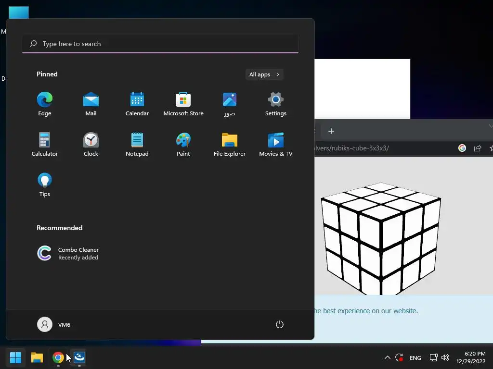Open Paint
This screenshot has height=369, width=493.
pos(183,144)
